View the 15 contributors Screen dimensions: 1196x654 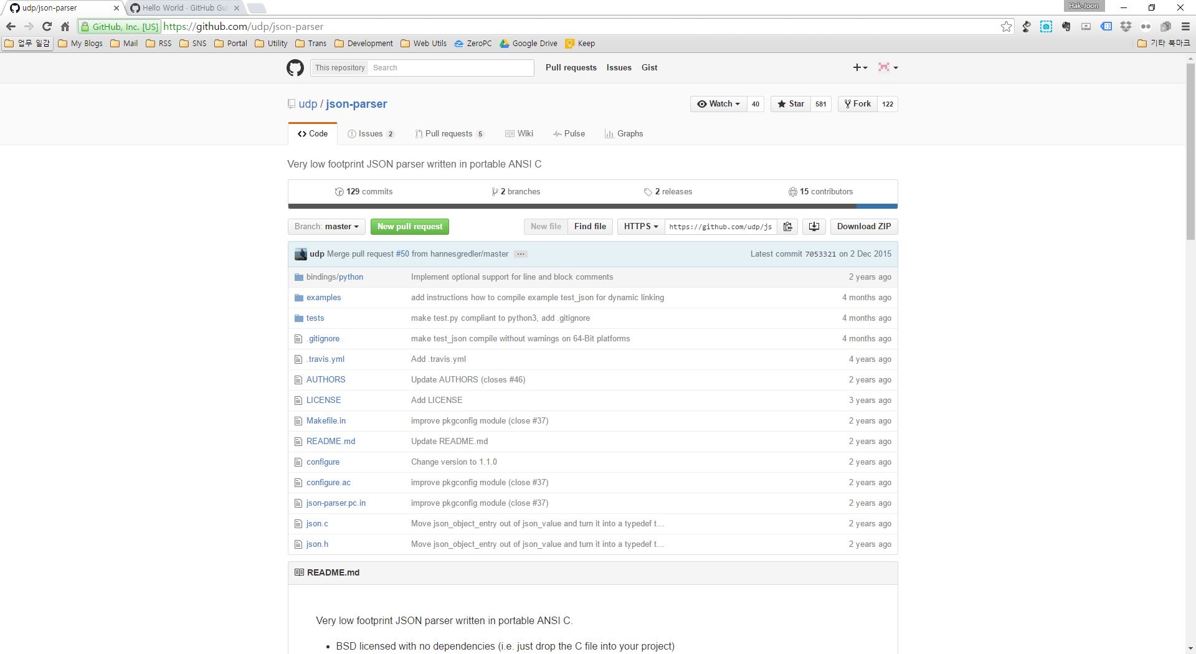(x=820, y=192)
